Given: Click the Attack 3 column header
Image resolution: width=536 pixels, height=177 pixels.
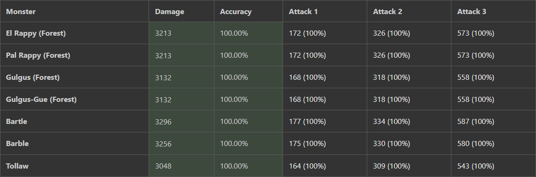Looking at the screenshot, I should pyautogui.click(x=472, y=12).
